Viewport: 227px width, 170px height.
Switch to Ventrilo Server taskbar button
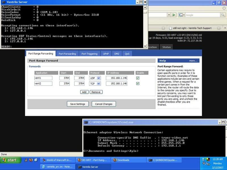point(93,167)
